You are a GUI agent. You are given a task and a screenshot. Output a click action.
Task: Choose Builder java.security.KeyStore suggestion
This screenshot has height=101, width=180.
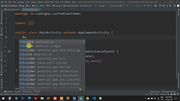[52, 75]
